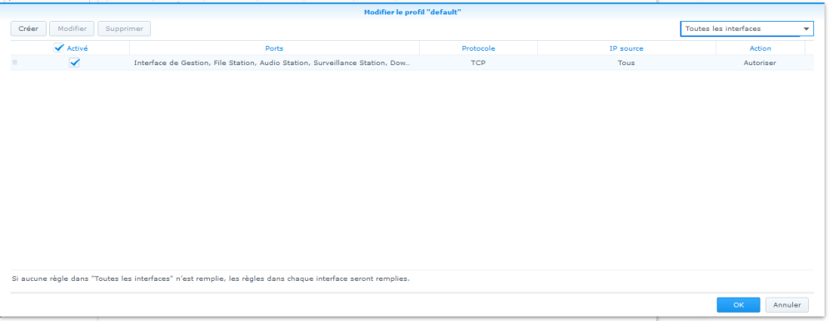Cancel with the Annuler button

[787, 305]
